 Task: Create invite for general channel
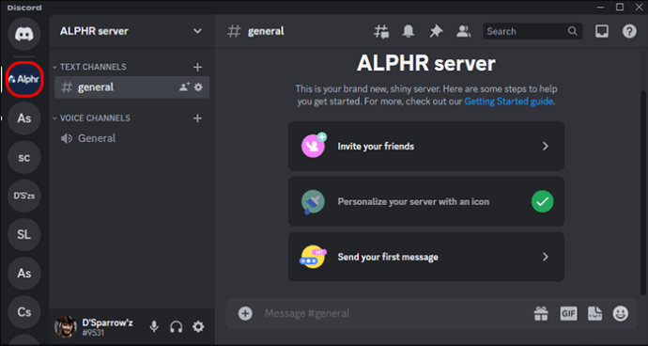pyautogui.click(x=184, y=86)
